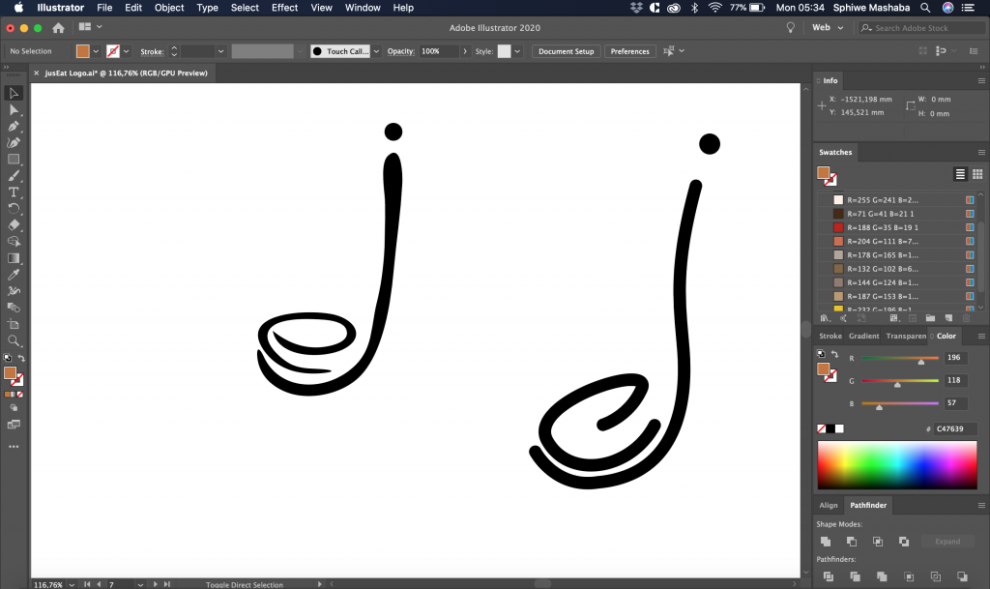Switch Swatches panel to list view

pos(960,174)
